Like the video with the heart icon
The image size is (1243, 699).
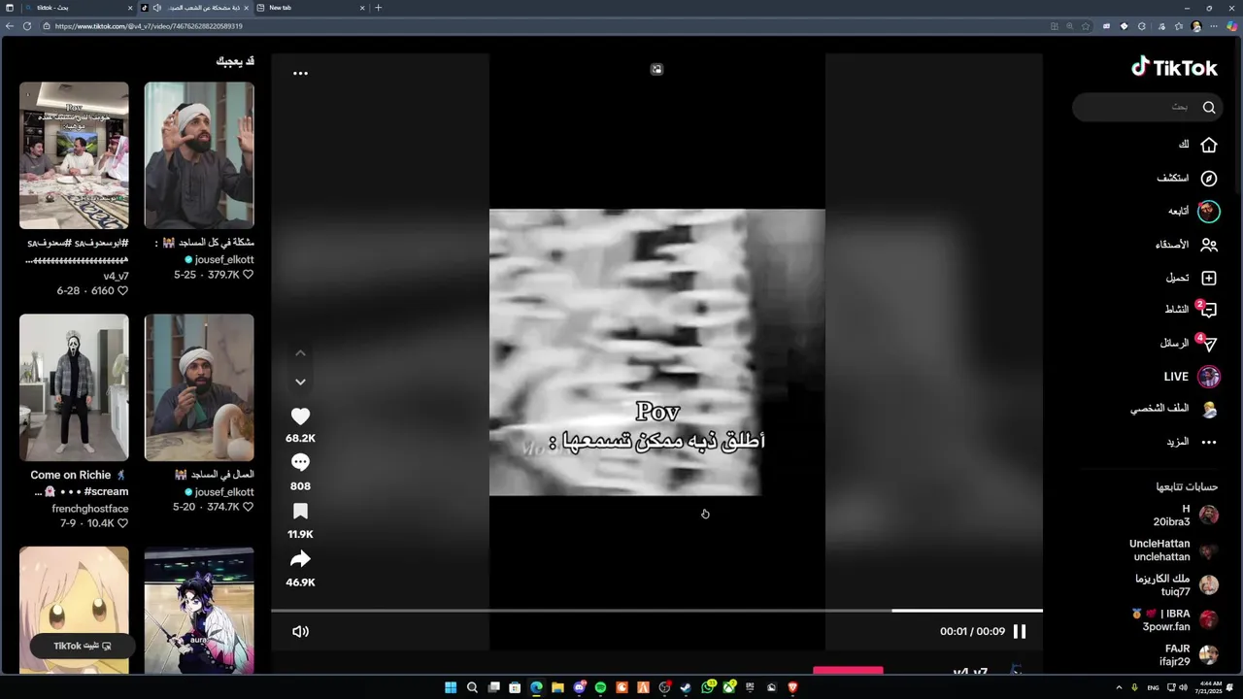300,416
